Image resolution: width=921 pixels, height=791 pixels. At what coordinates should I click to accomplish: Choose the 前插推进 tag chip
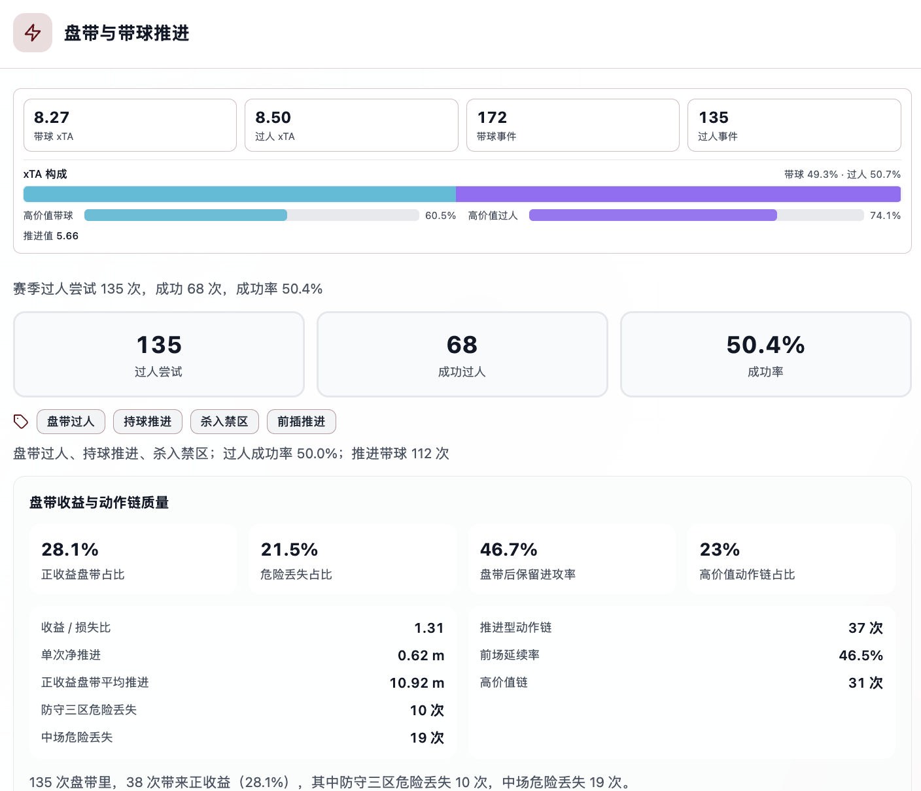point(302,422)
